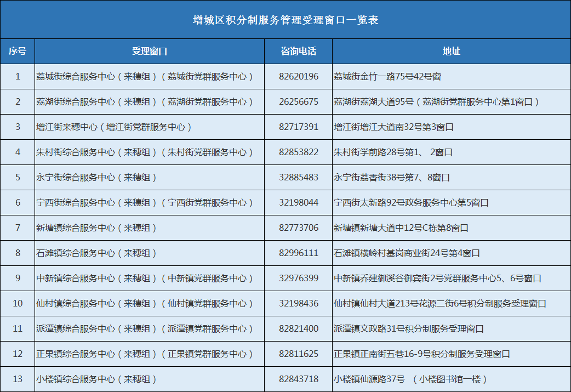Screen dimensions: 571x392
Task: Select phone number 82853822
Action: click(x=299, y=152)
